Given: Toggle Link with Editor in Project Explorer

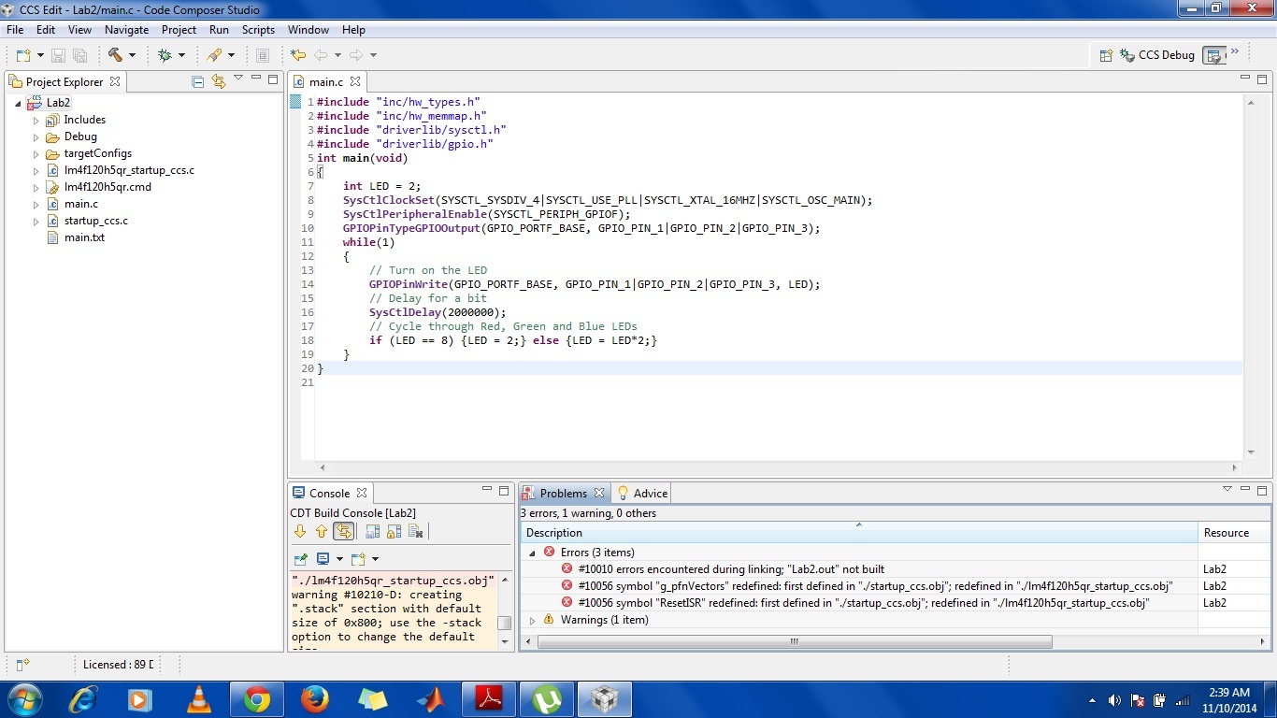Looking at the screenshot, I should click(219, 81).
